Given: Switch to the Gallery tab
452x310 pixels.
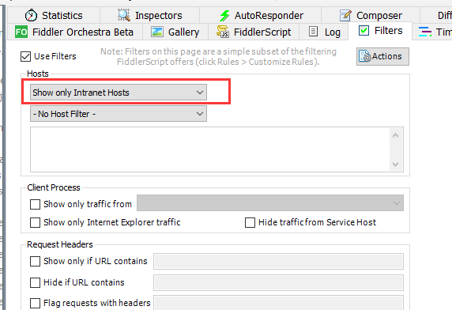Looking at the screenshot, I should click(x=175, y=32).
